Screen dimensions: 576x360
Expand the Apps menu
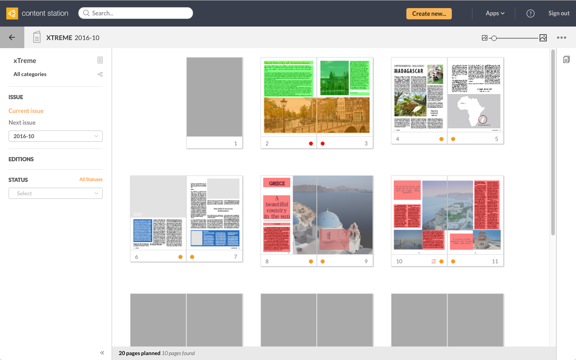pos(495,13)
